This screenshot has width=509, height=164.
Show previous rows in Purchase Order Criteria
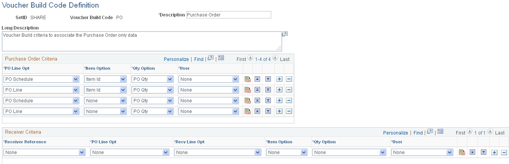point(250,59)
